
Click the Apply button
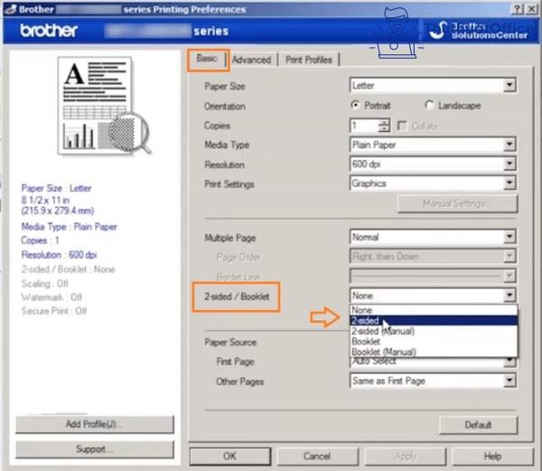coord(406,457)
